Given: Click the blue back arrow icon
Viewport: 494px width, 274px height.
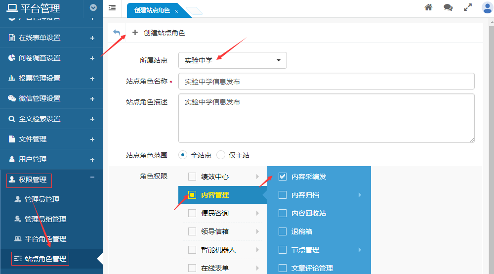Looking at the screenshot, I should (117, 33).
